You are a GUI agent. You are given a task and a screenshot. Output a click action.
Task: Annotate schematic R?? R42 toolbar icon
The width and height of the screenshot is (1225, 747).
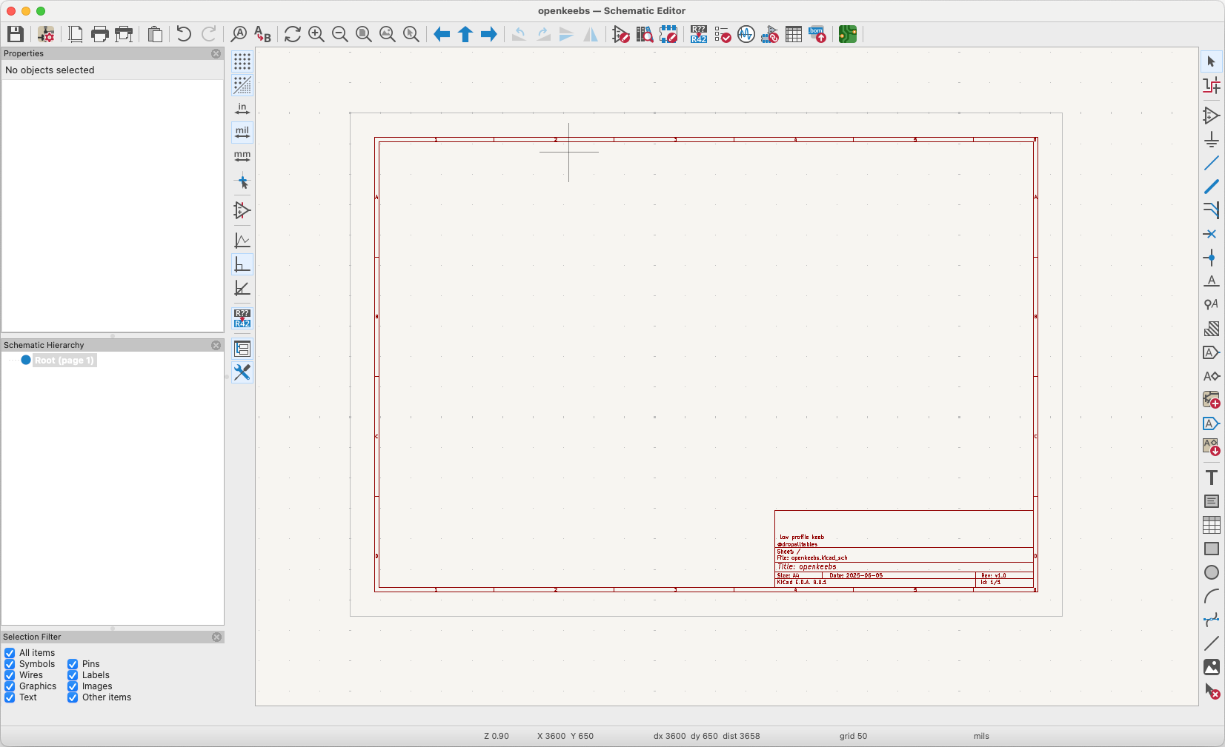(x=699, y=34)
